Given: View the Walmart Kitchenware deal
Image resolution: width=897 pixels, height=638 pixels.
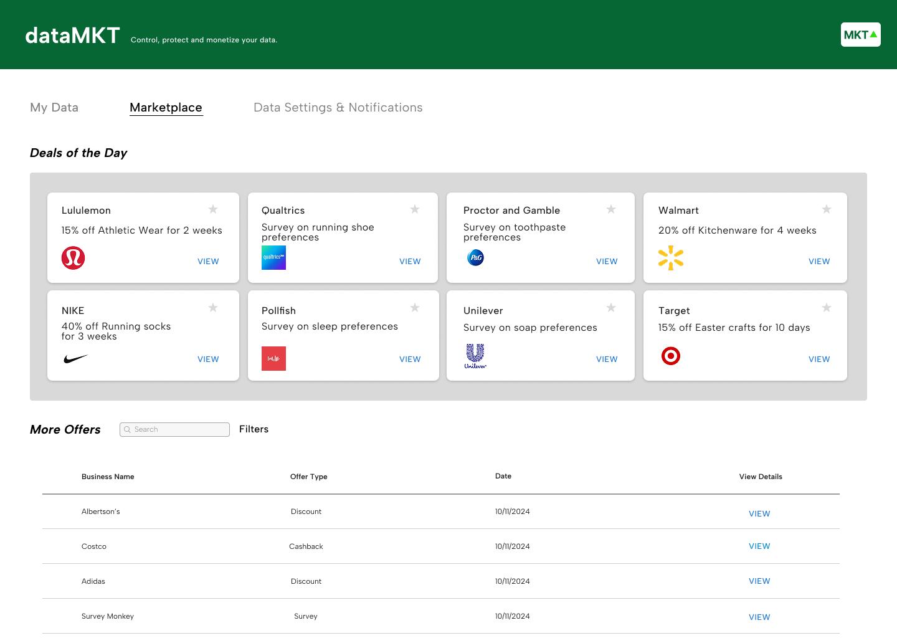Looking at the screenshot, I should pyautogui.click(x=819, y=262).
